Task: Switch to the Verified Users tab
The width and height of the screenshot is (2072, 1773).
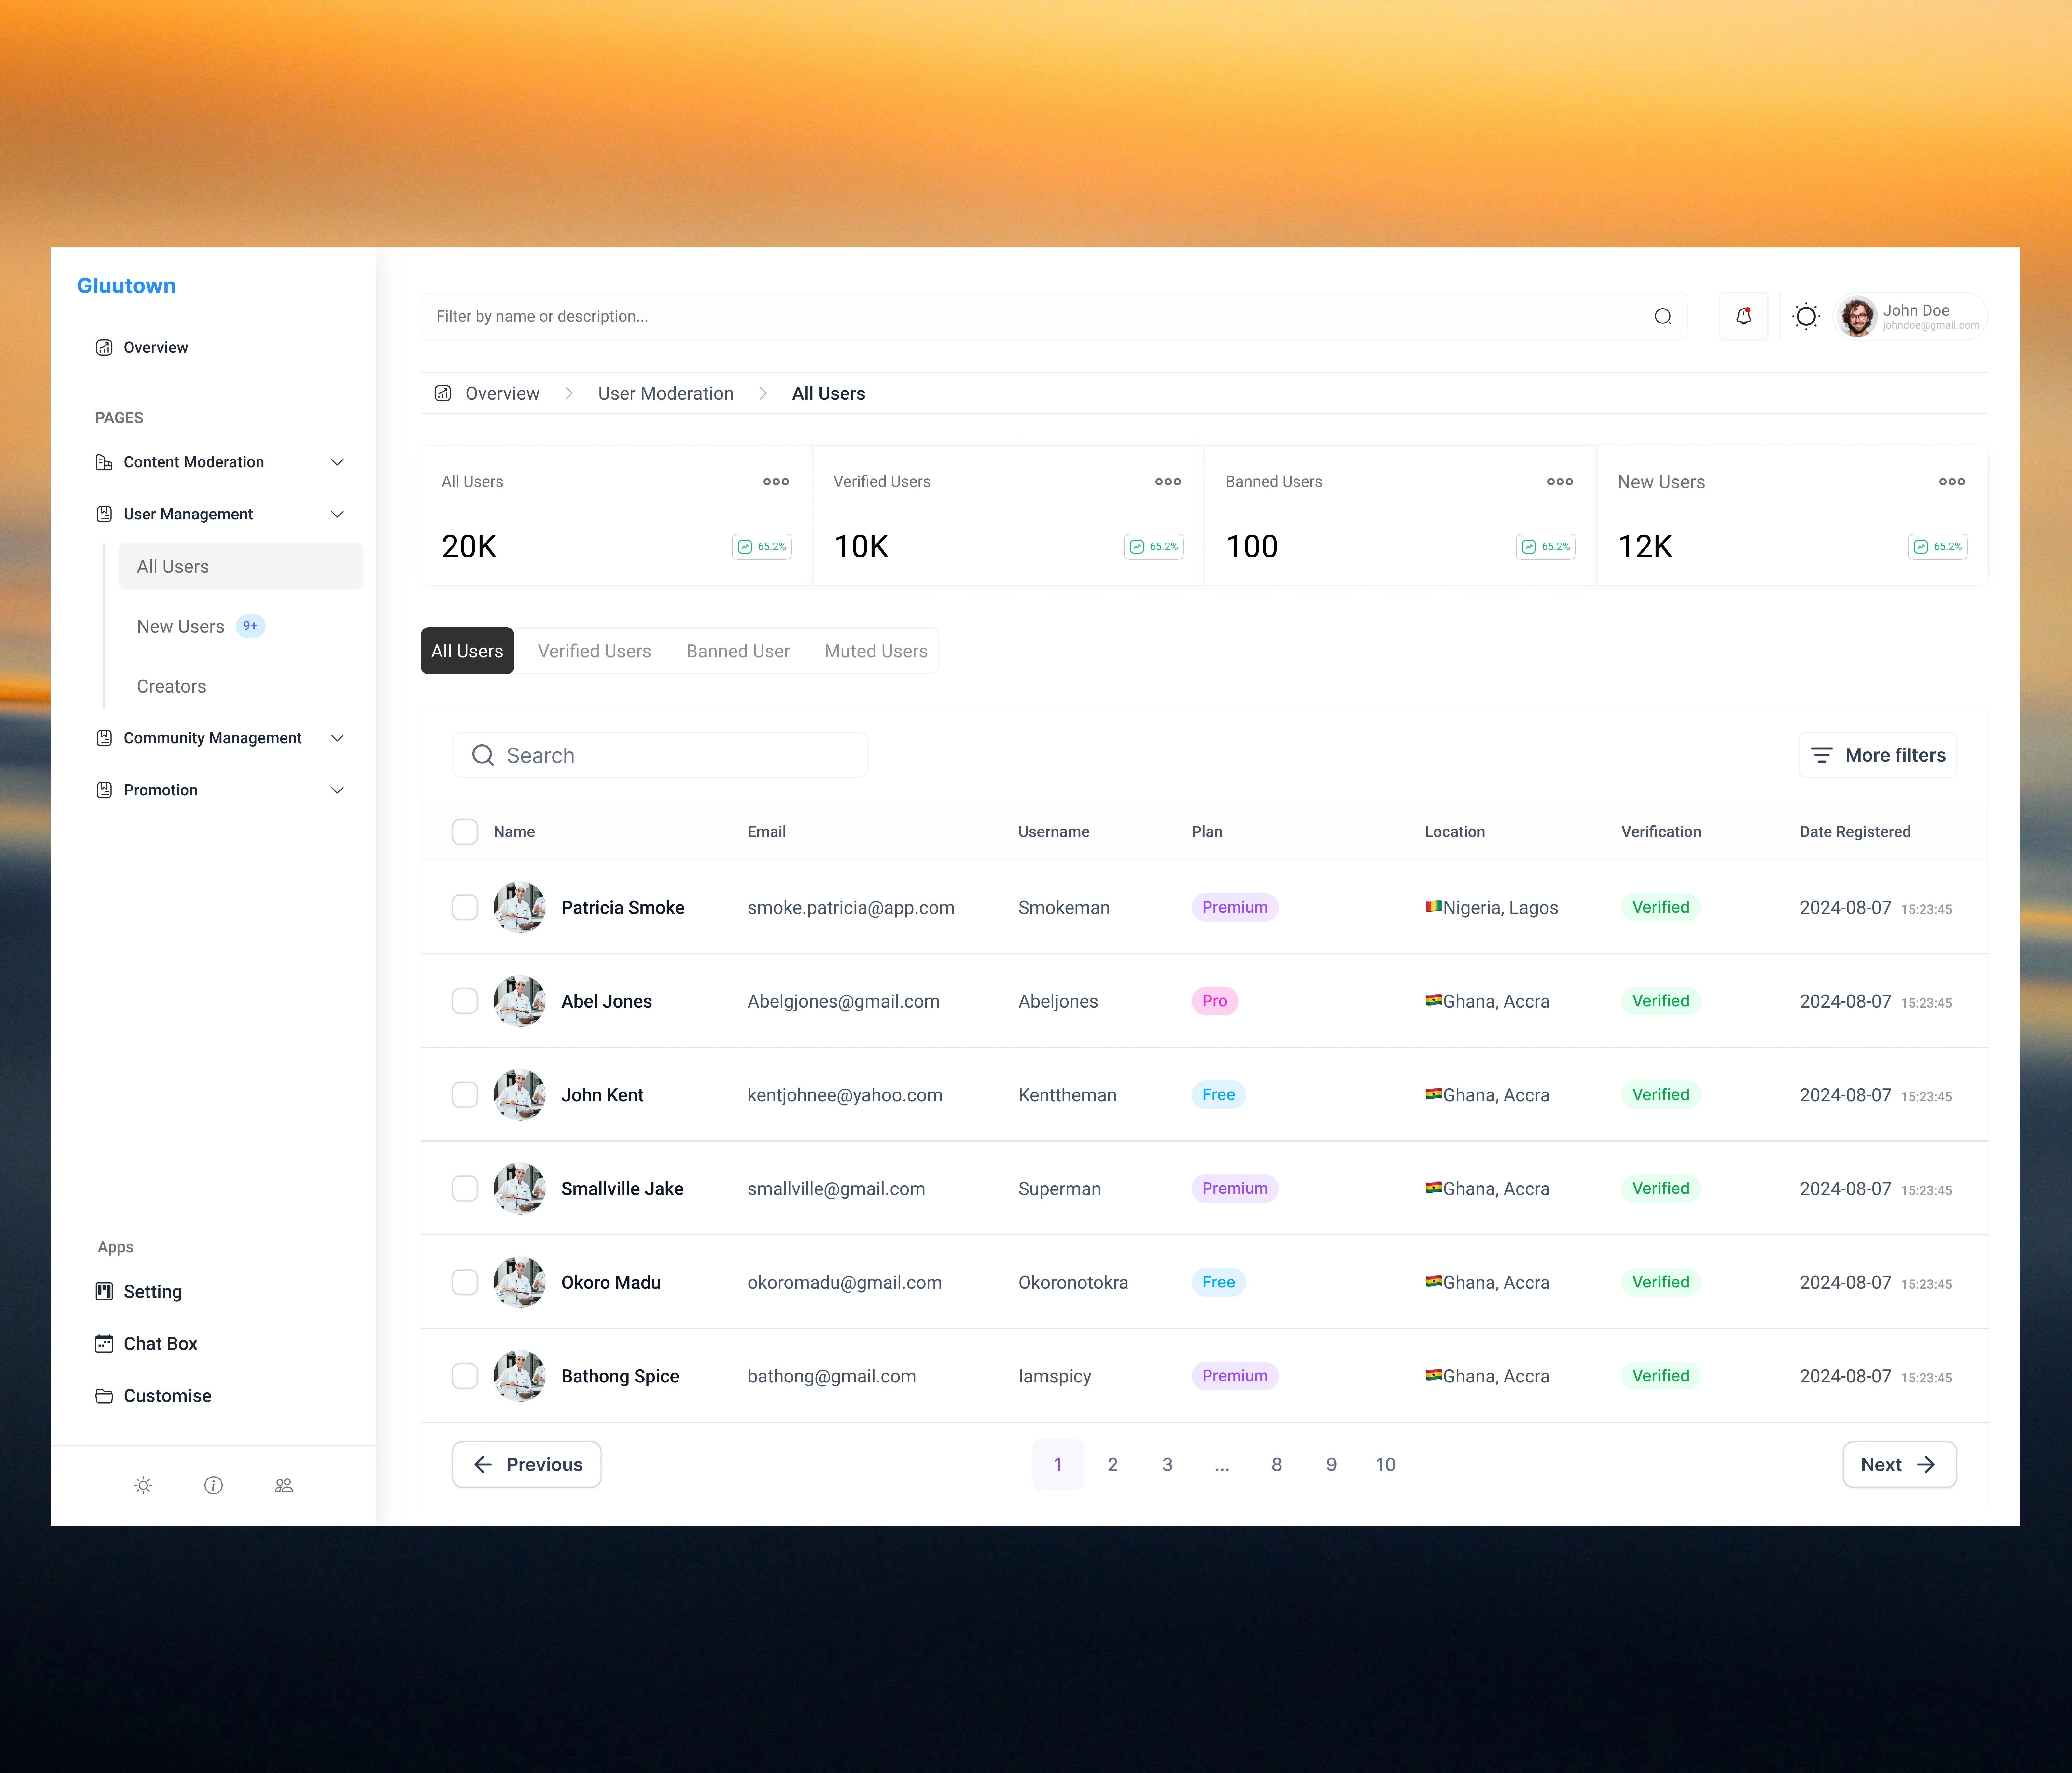Action: 594,651
